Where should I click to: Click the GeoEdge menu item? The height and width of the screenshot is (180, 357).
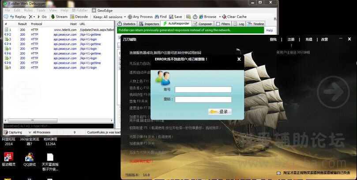point(102,11)
